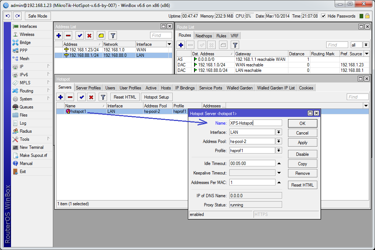This screenshot has height=250, width=375.
Task: Open filter in Route List toolbar
Action: pos(235,45)
